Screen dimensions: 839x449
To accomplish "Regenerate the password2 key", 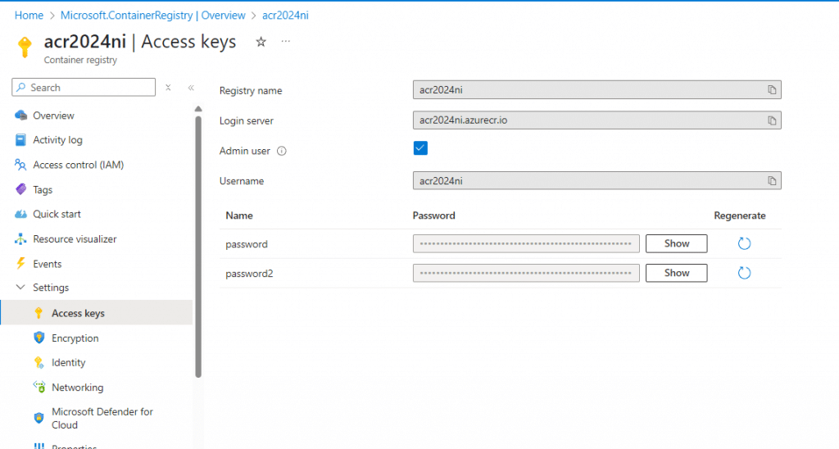I will (744, 273).
